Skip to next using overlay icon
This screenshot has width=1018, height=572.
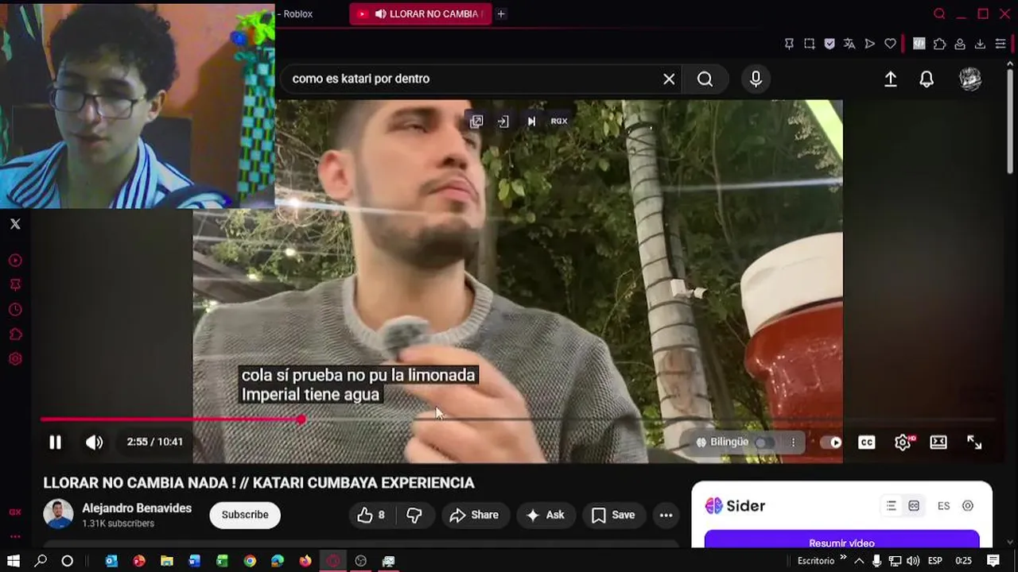[x=531, y=122]
